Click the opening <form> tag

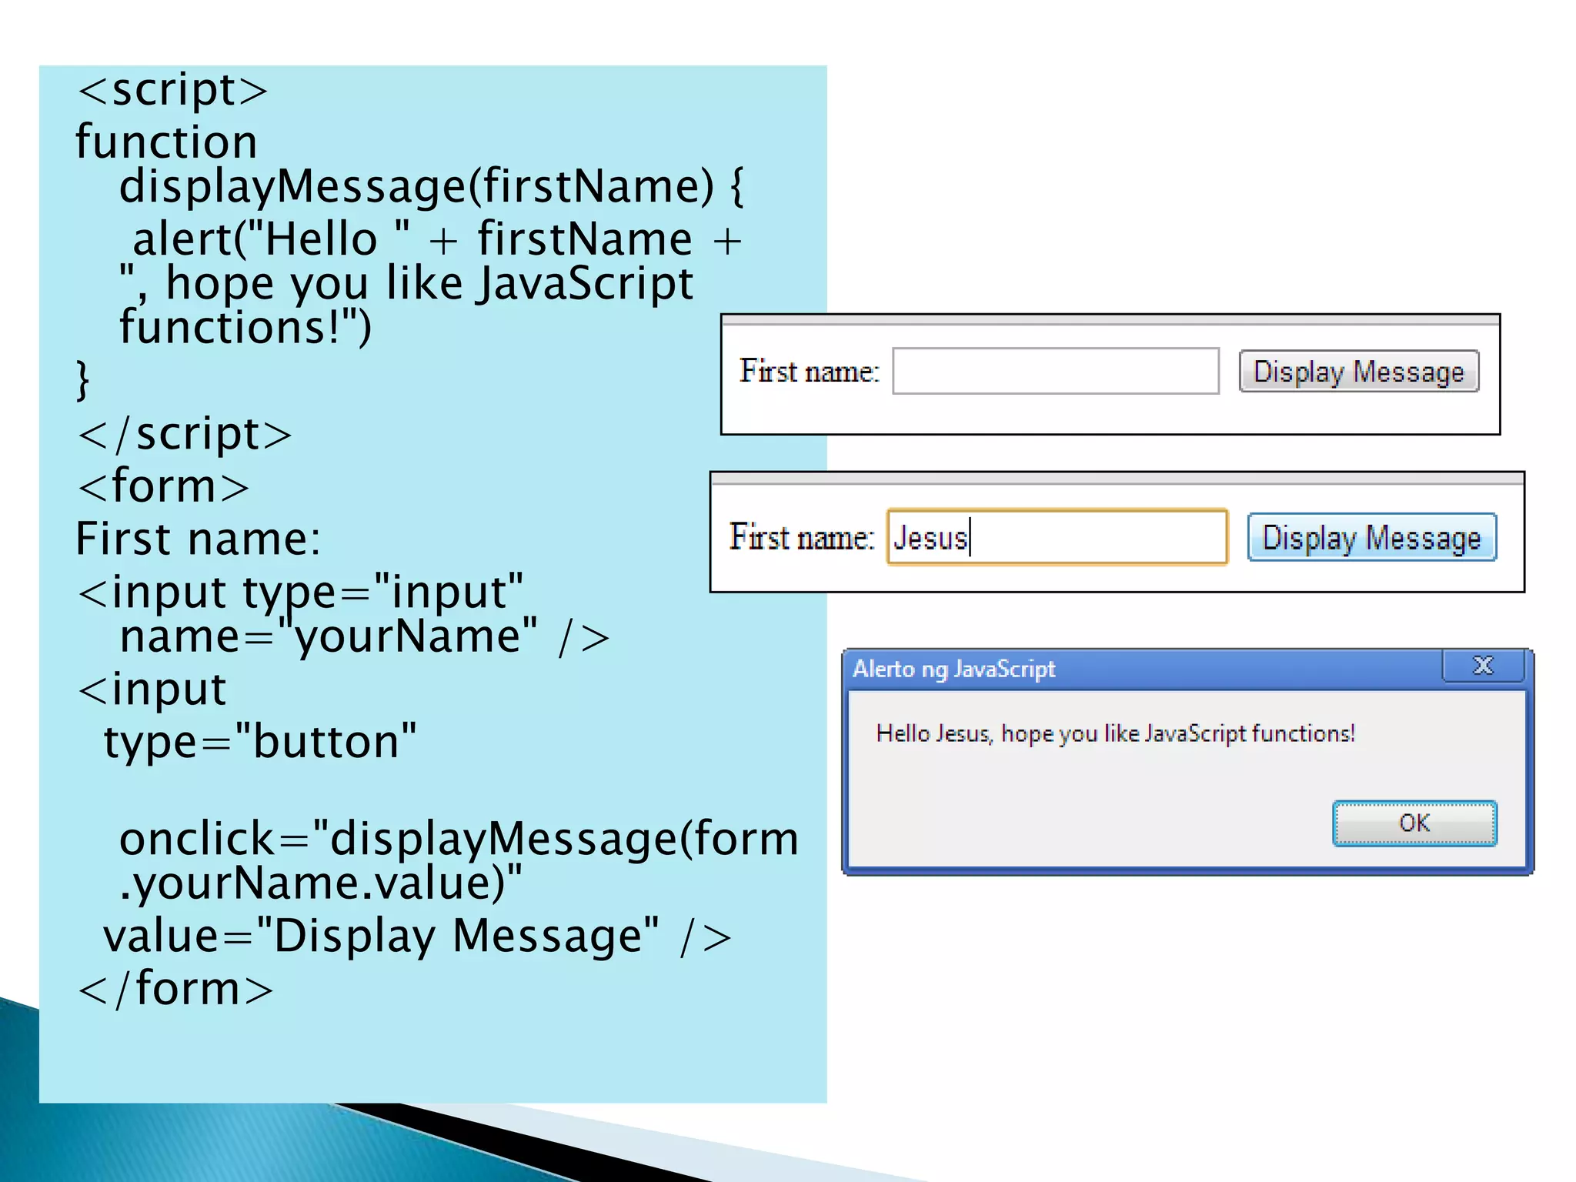[x=163, y=486]
